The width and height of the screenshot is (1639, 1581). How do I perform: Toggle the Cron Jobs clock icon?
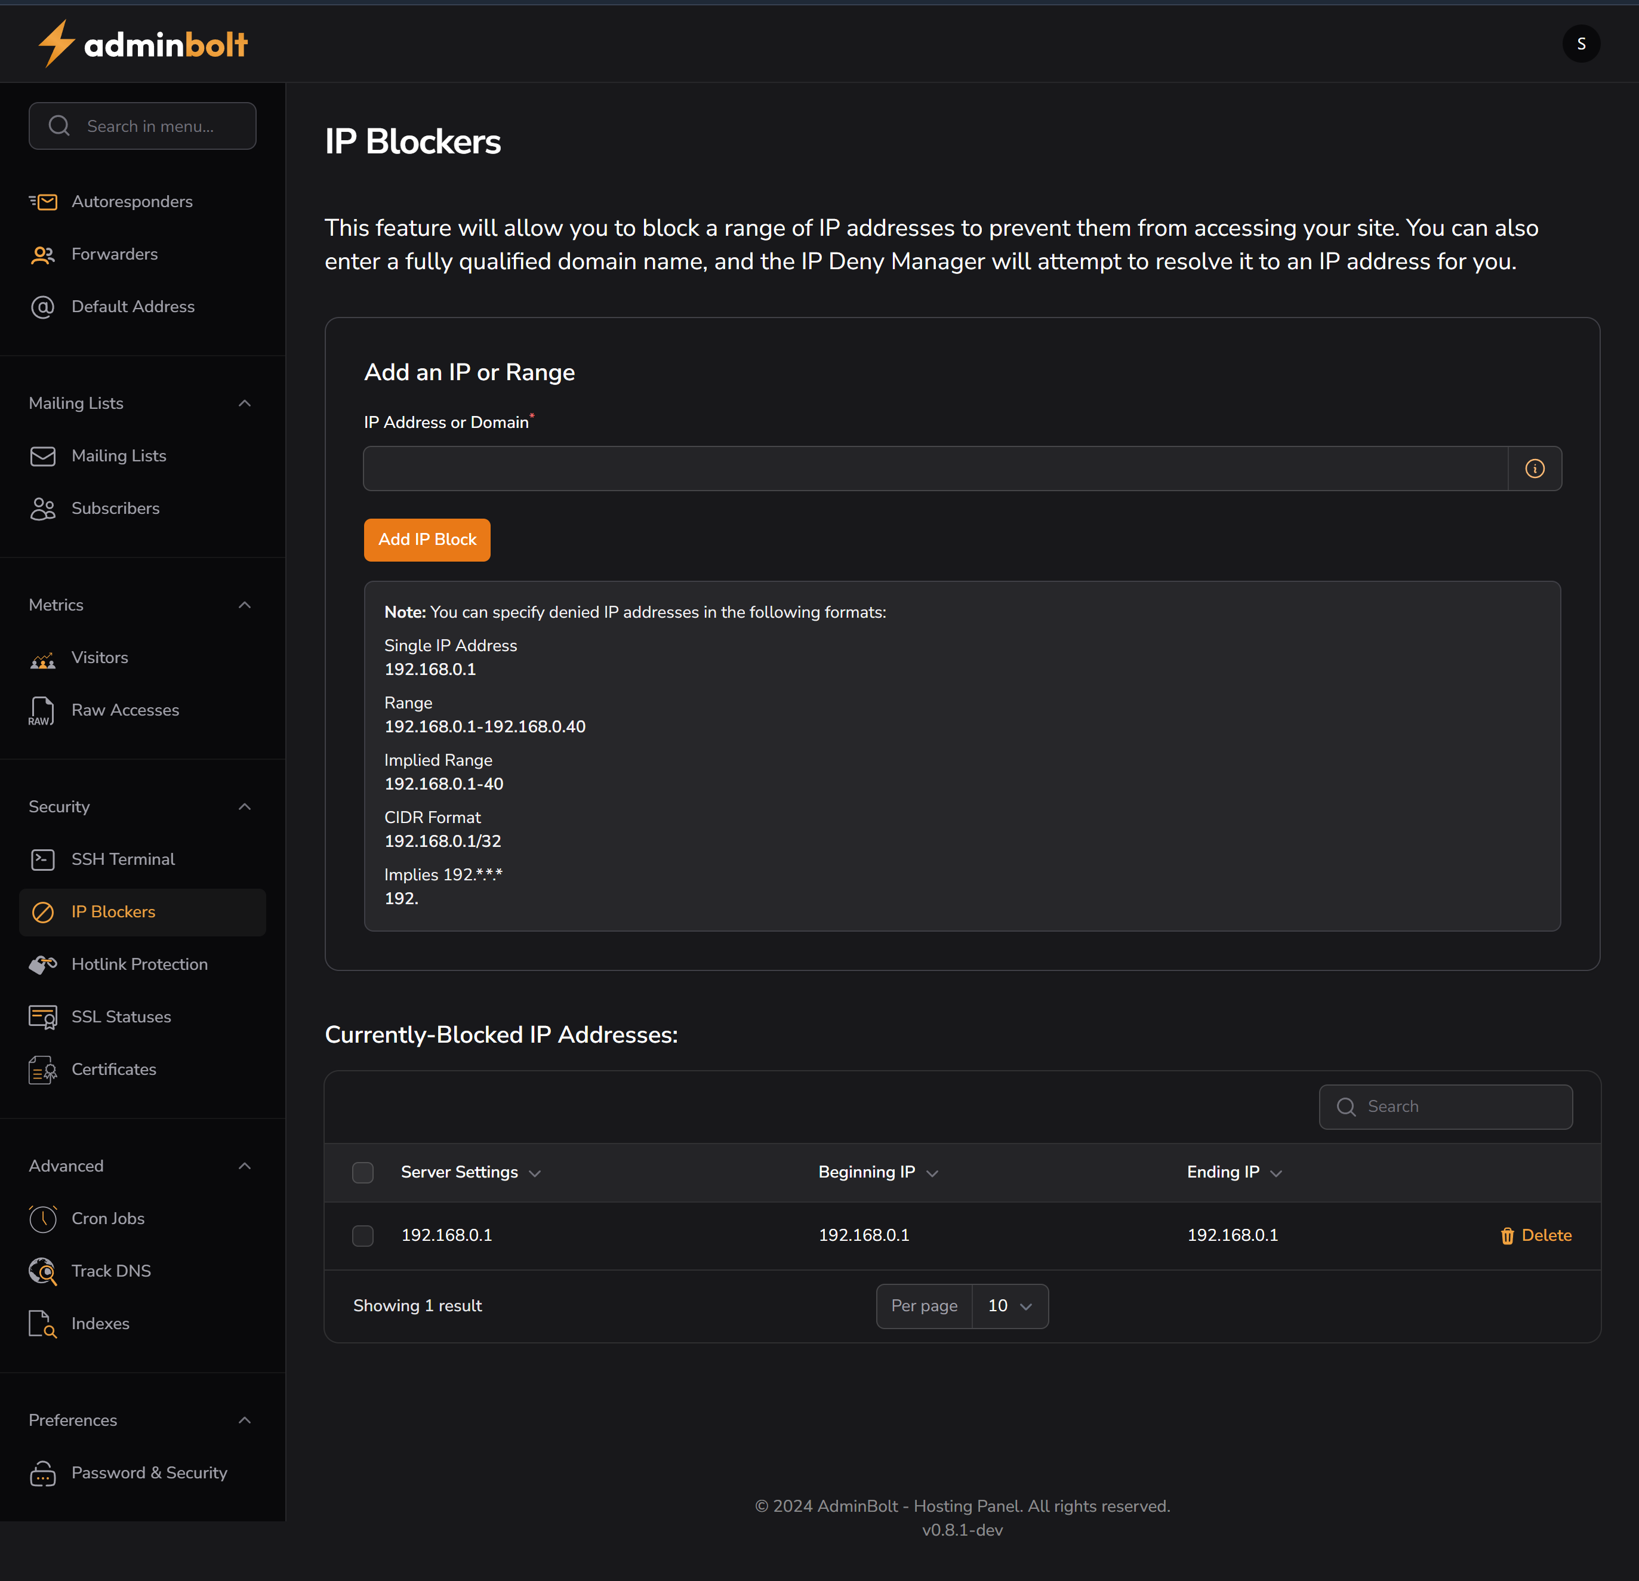(44, 1218)
